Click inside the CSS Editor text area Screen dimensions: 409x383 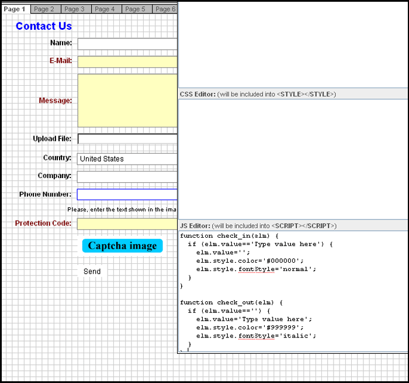(x=293, y=159)
